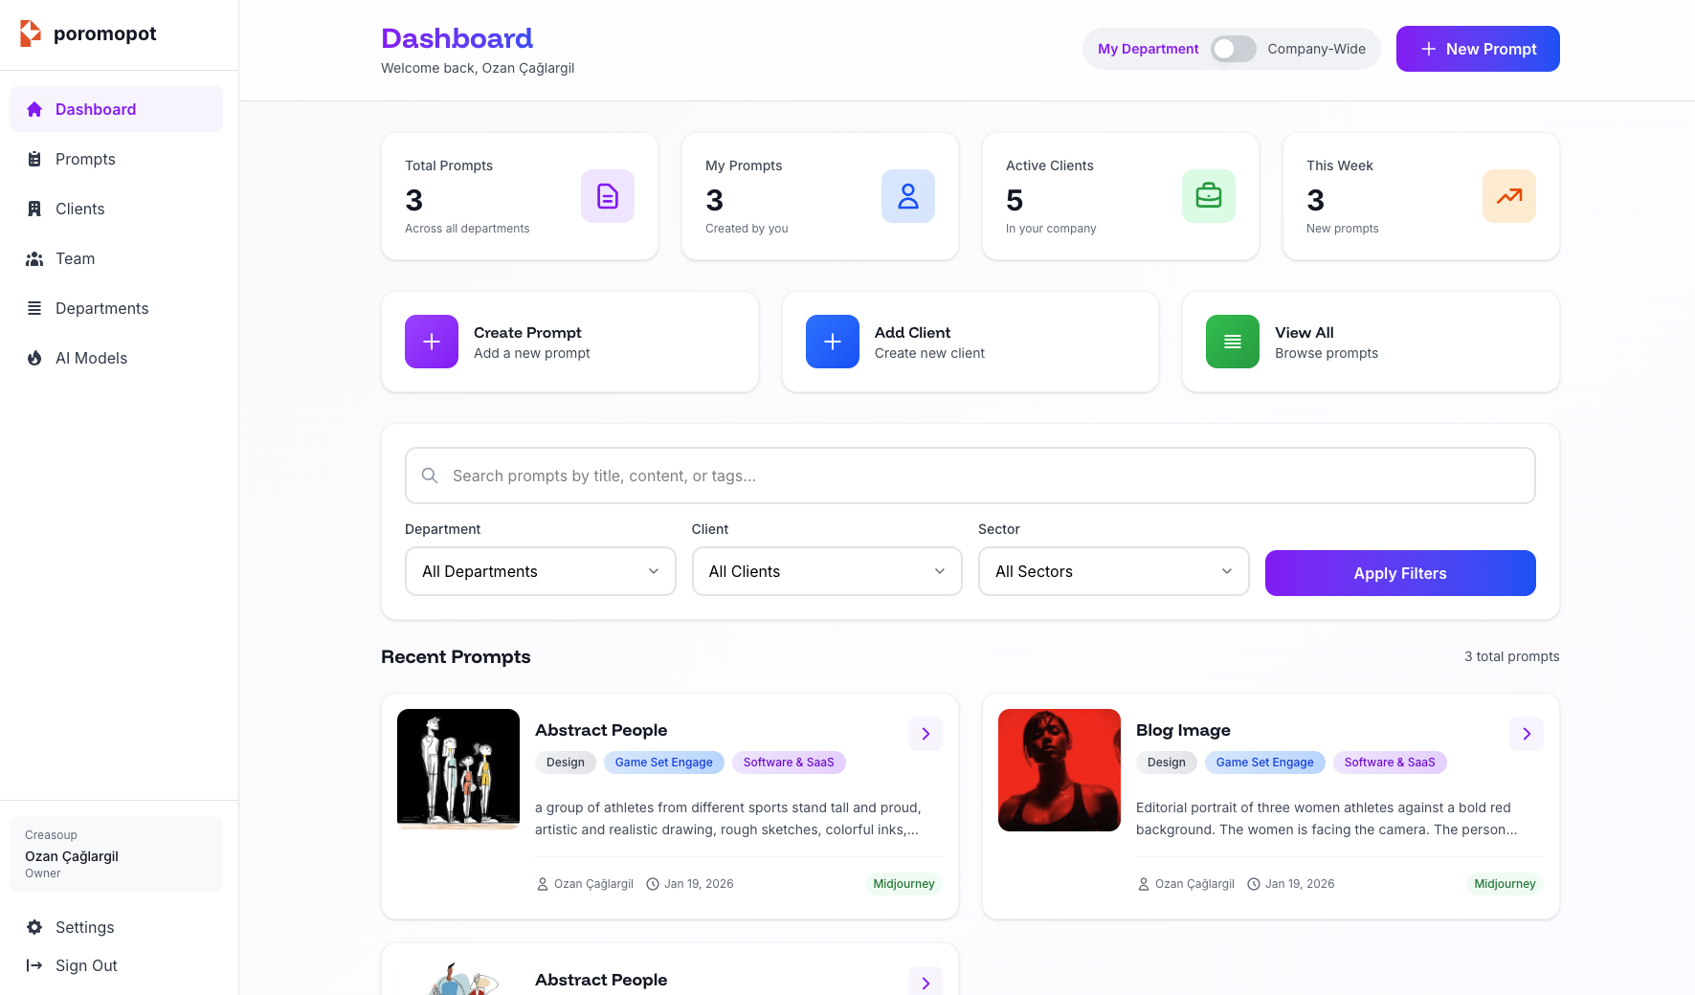The height and width of the screenshot is (995, 1695).
Task: Click the Blog Image chevron button
Action: (x=1526, y=734)
